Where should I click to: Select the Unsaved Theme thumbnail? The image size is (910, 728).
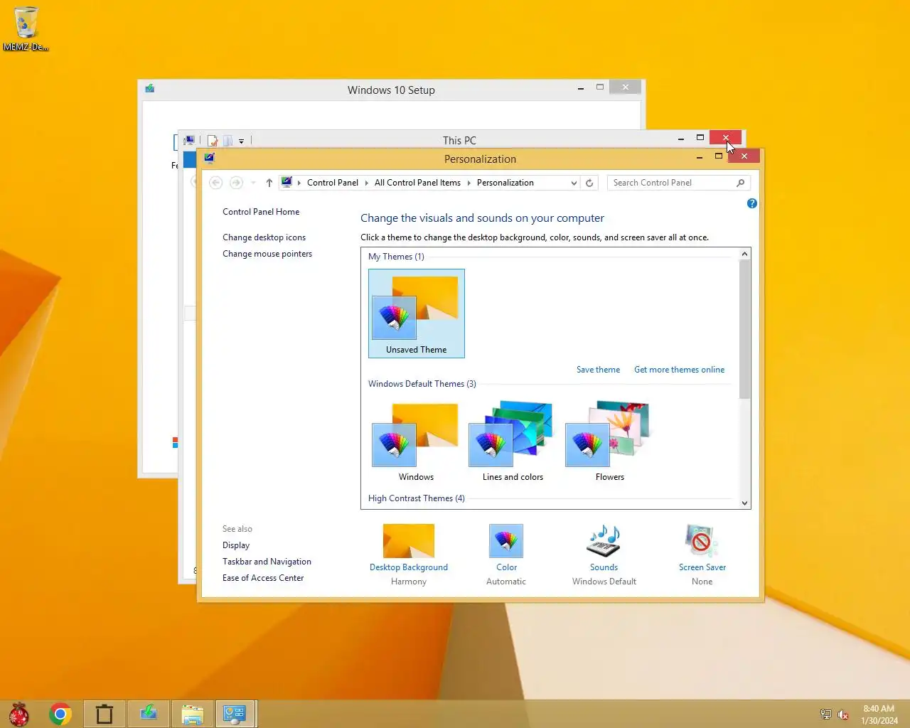coord(417,314)
